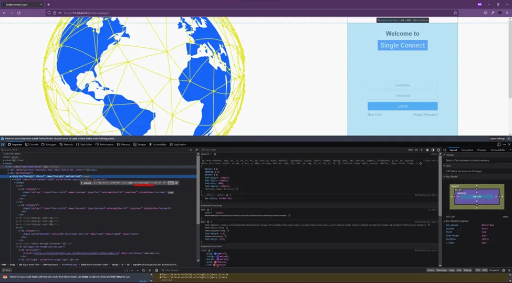Click the blue color swatch in :root
Image resolution: width=512 pixels, height=283 pixels.
tap(215, 253)
